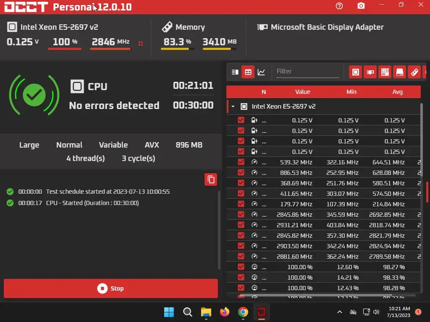Click the Memory stick icon in header

(167, 27)
